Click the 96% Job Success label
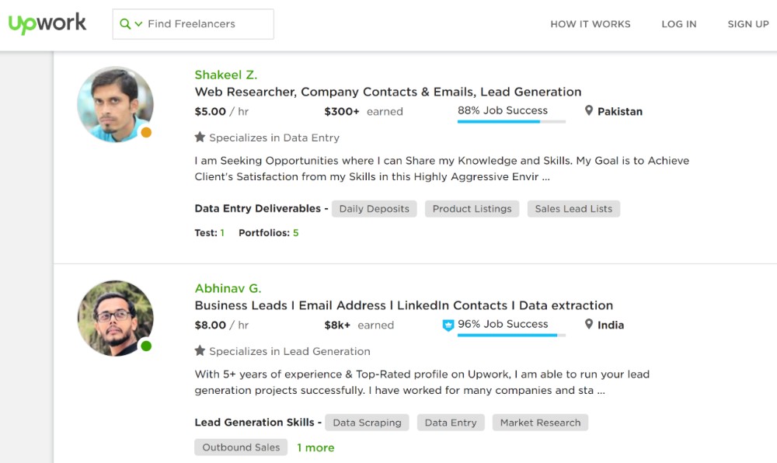 coord(503,324)
